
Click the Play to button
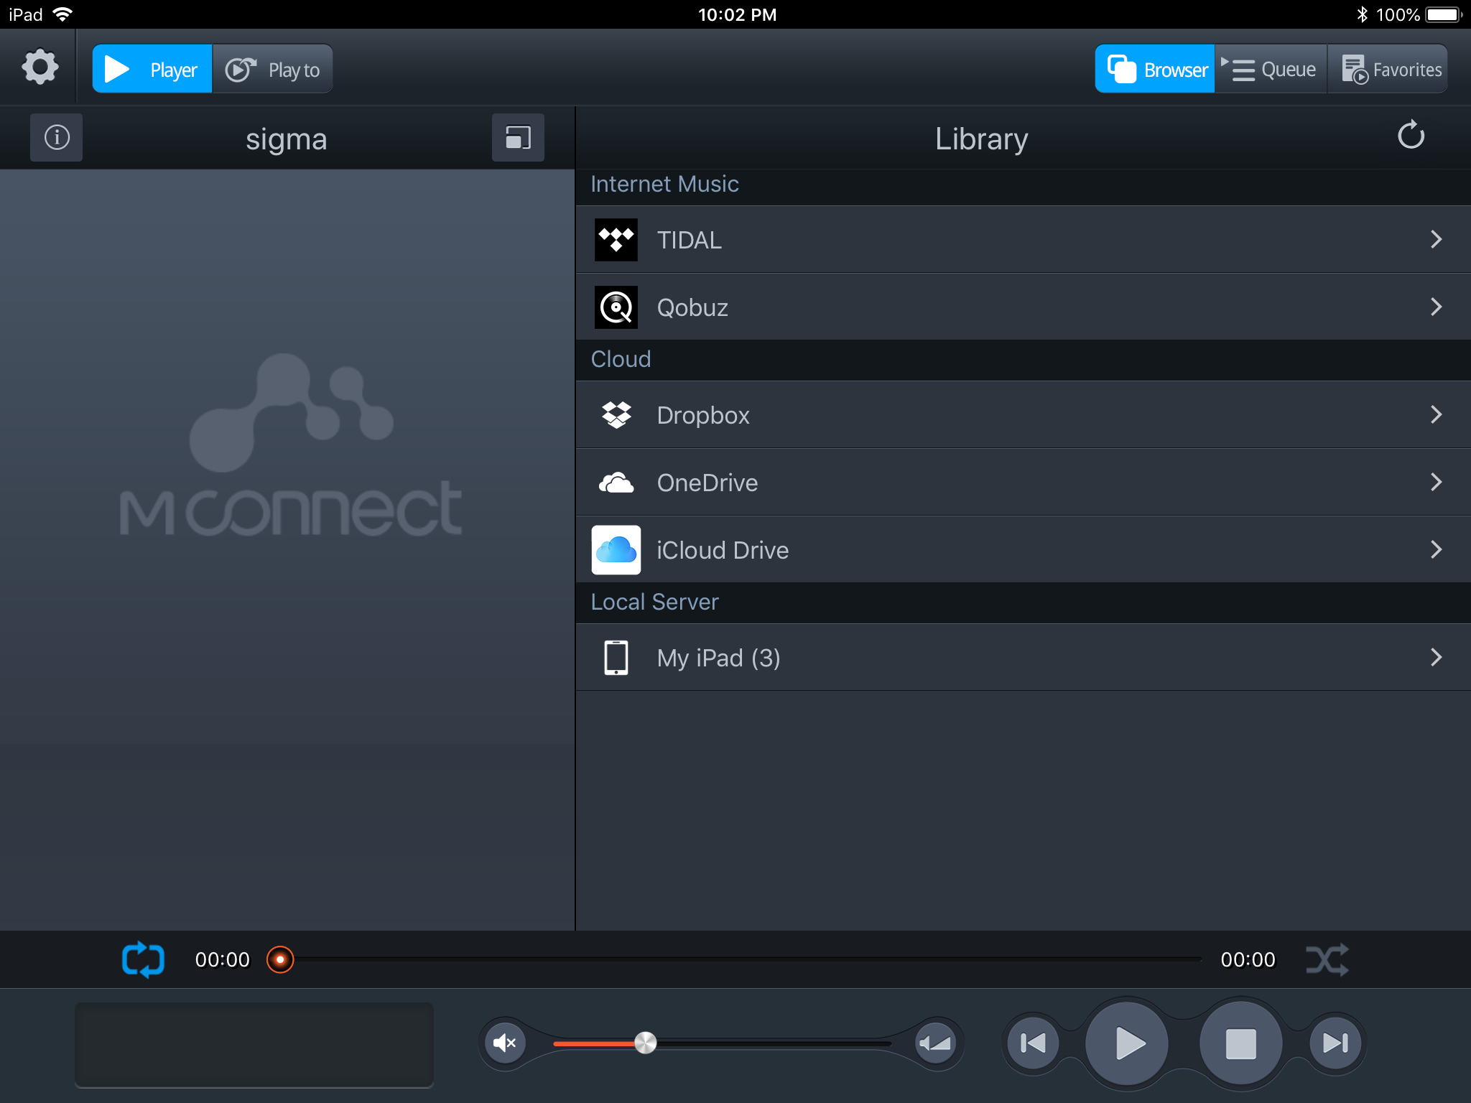click(x=273, y=70)
